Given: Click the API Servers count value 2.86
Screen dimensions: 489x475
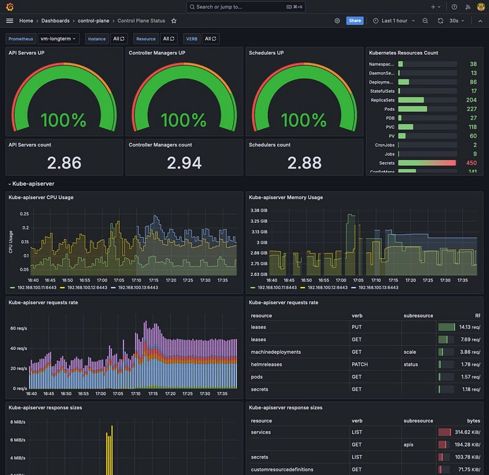Looking at the screenshot, I should click(x=64, y=162).
